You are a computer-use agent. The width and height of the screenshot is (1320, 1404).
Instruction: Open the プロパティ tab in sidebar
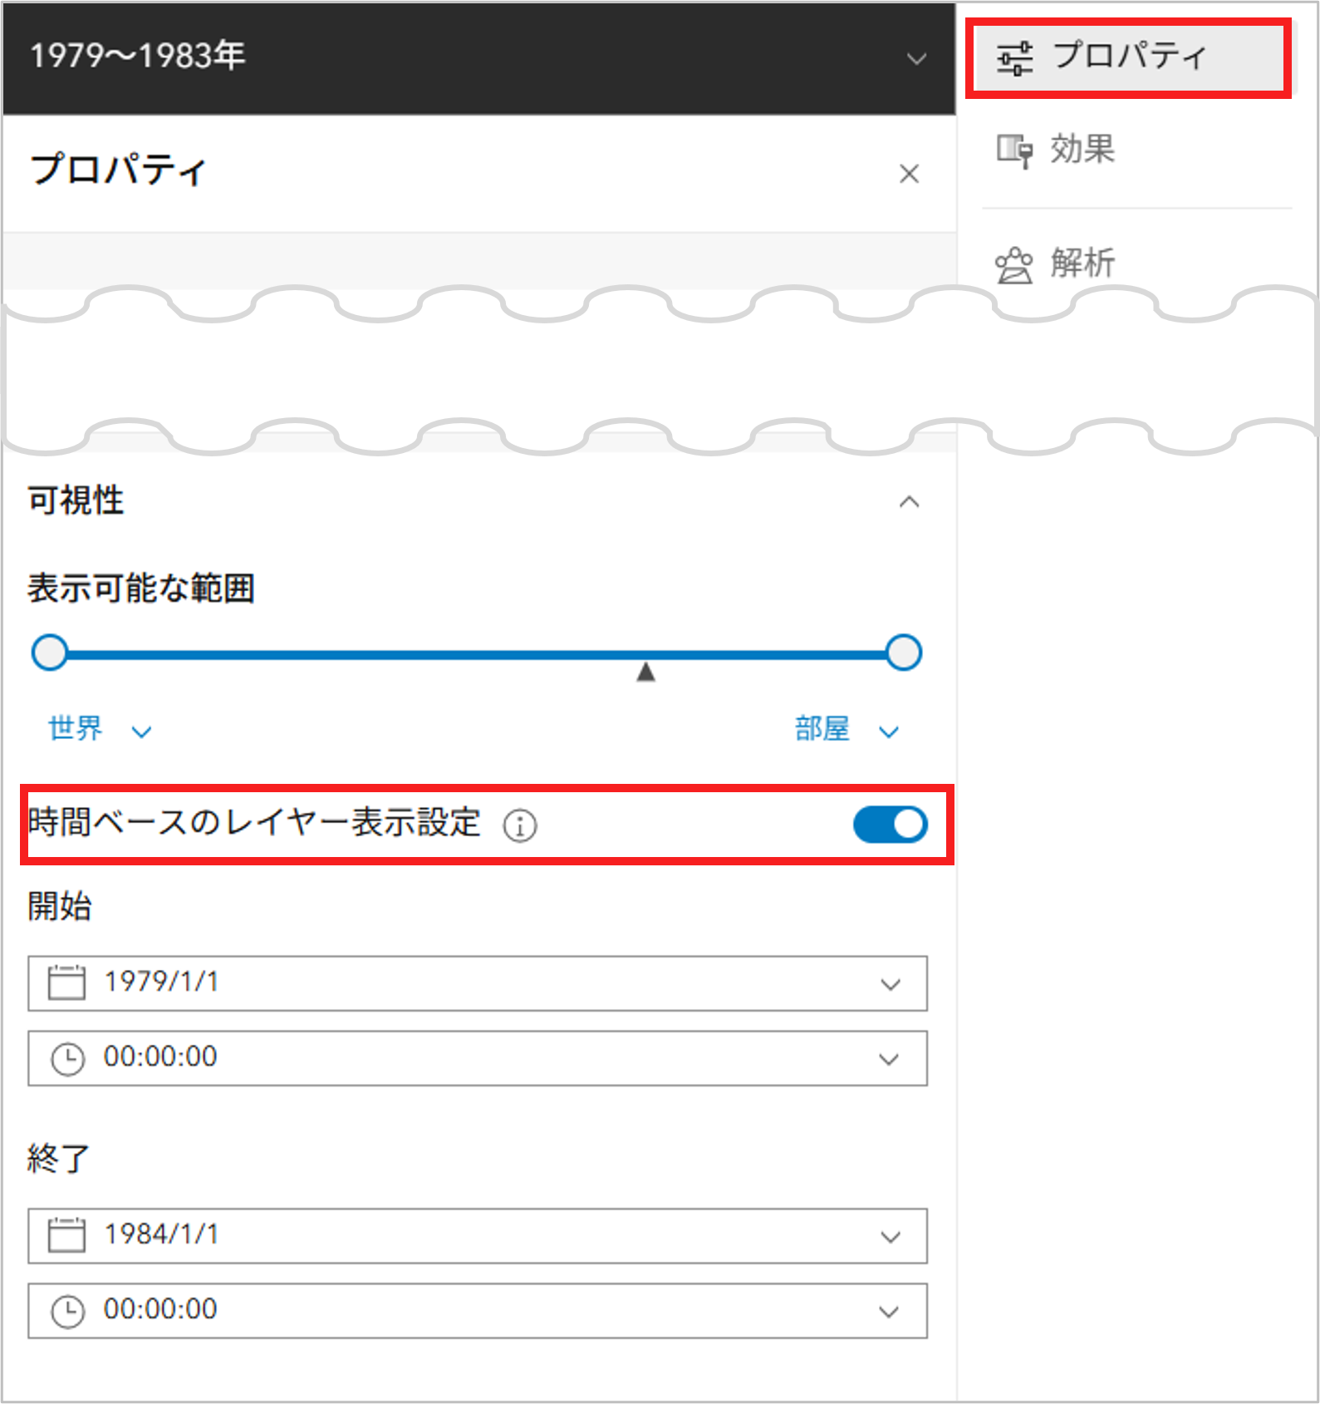pyautogui.click(x=1129, y=57)
